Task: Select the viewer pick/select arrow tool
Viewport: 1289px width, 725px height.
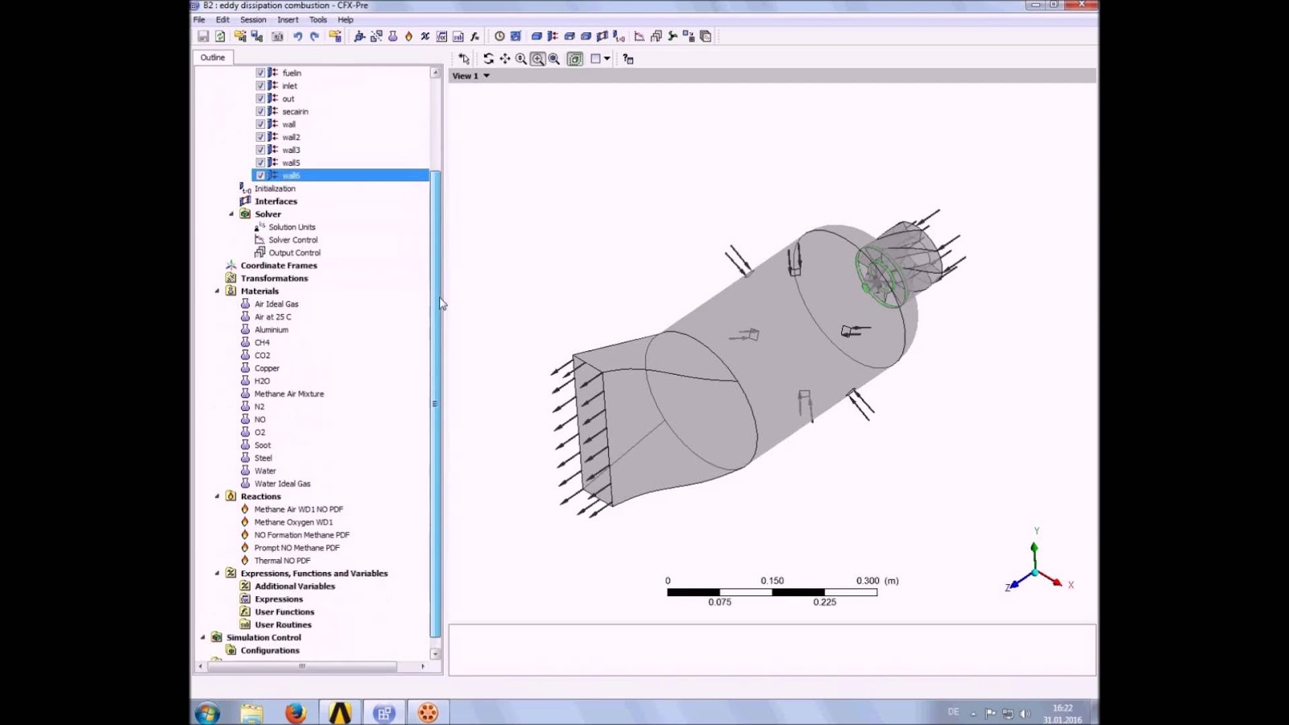Action: [x=464, y=59]
